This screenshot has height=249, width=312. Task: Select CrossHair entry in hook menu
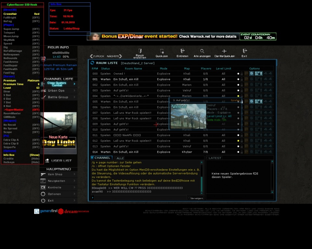tap(21, 14)
